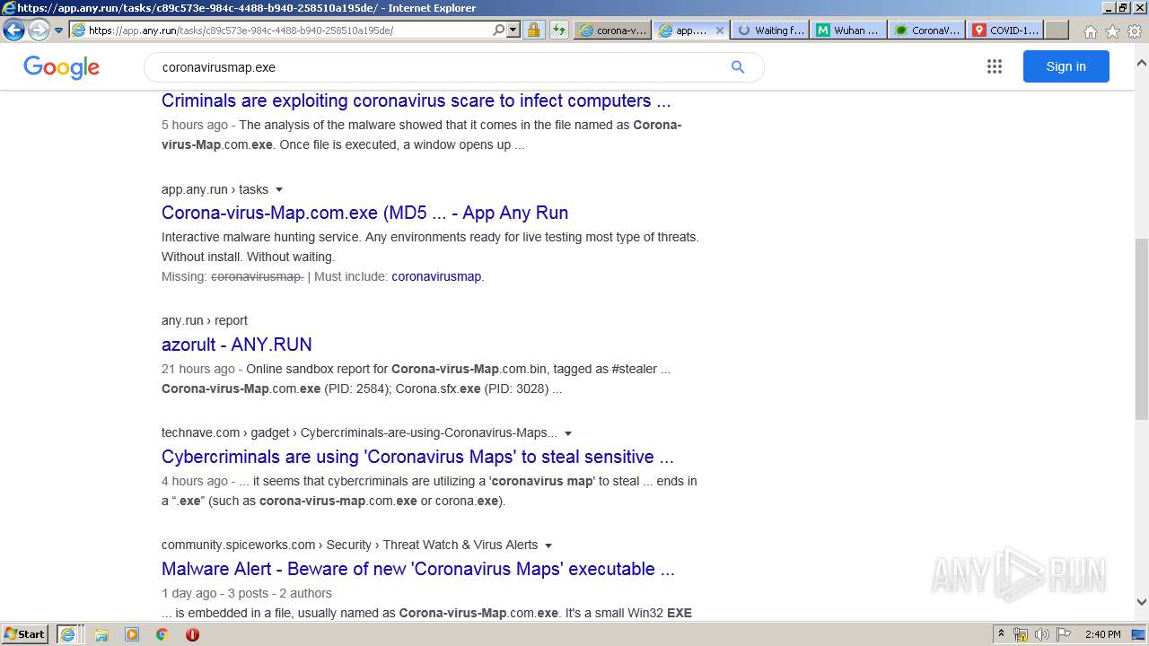
Task: Click the security lock icon in address bar
Action: pos(533,30)
